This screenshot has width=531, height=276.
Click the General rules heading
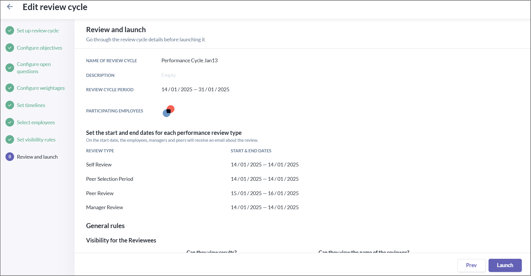click(x=105, y=226)
